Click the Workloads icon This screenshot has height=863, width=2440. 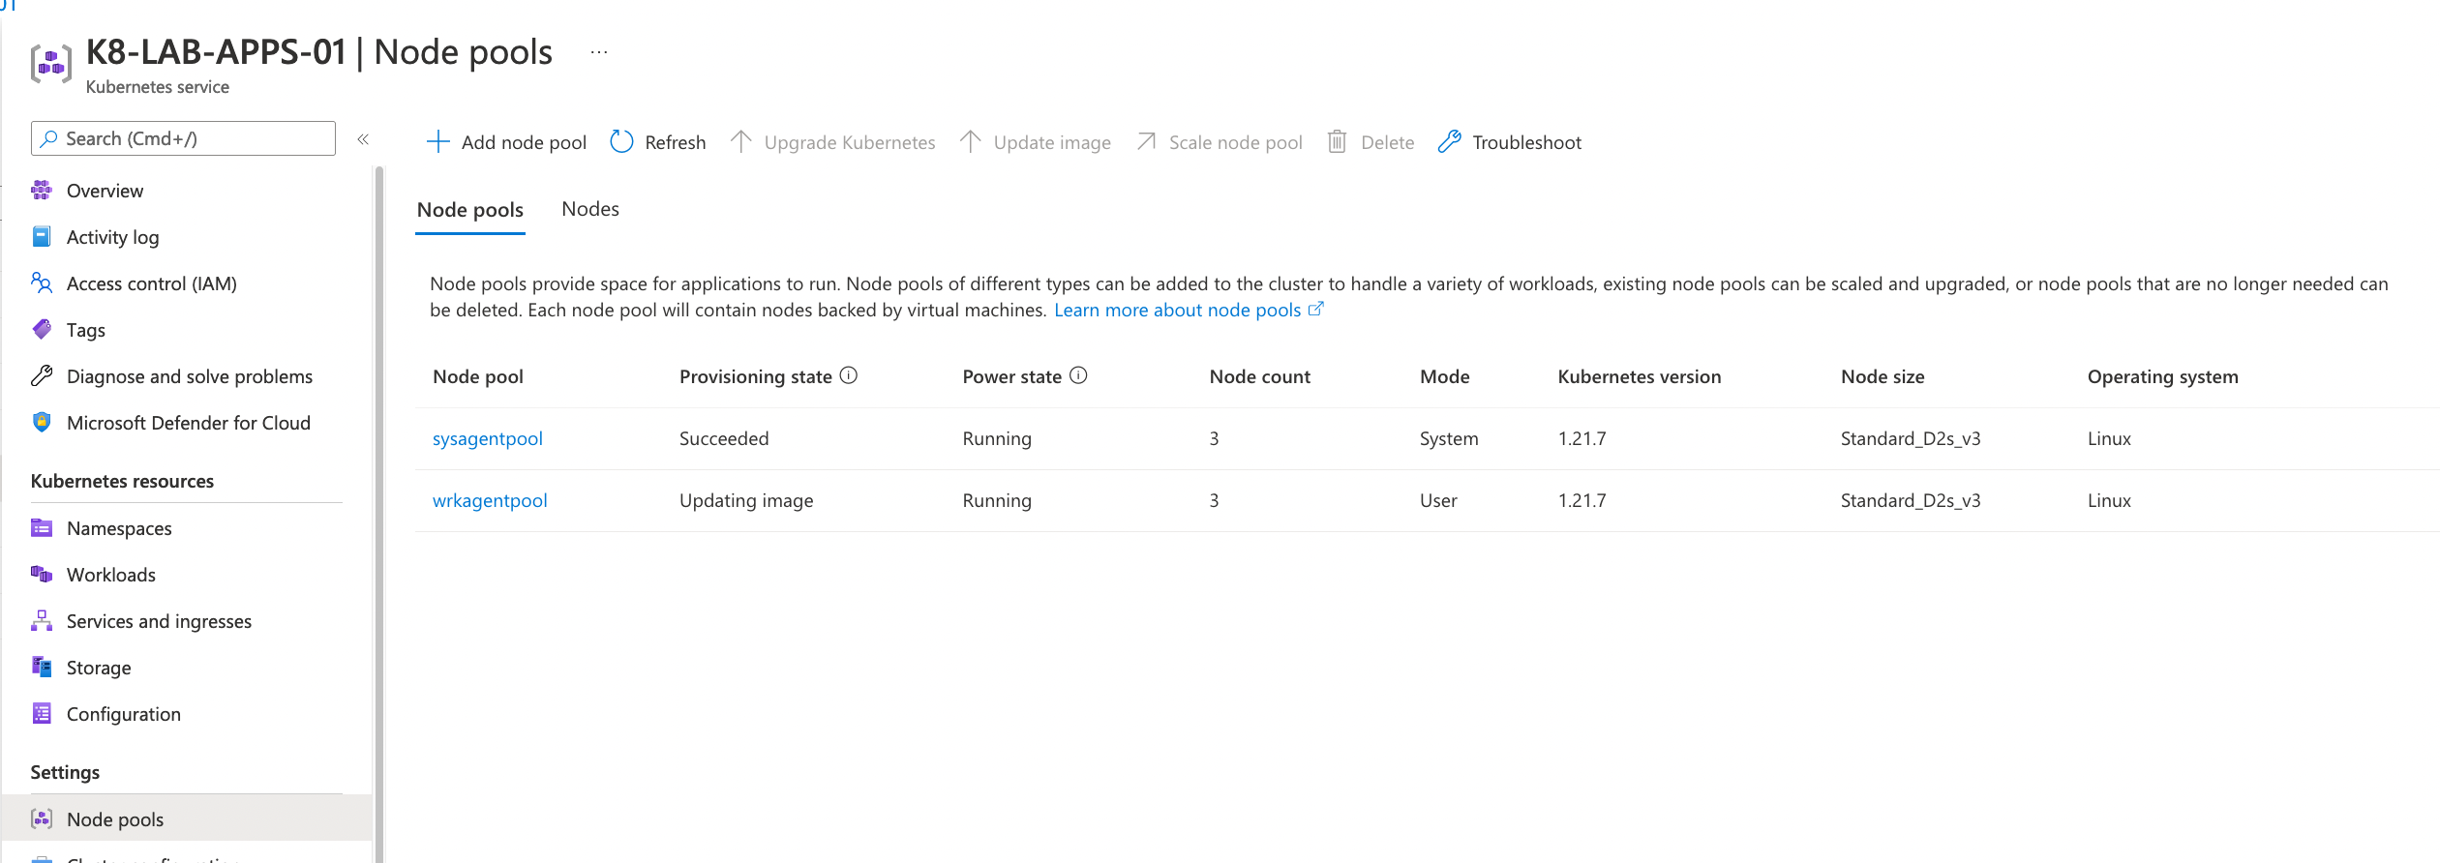[x=42, y=575]
